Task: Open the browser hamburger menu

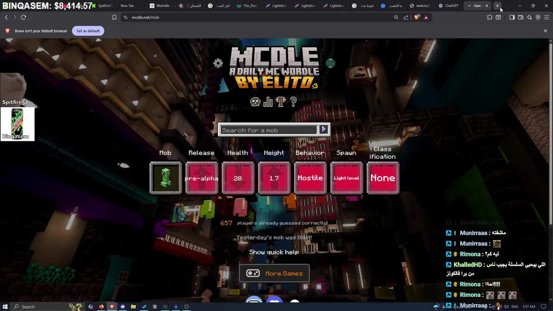Action: point(547,17)
